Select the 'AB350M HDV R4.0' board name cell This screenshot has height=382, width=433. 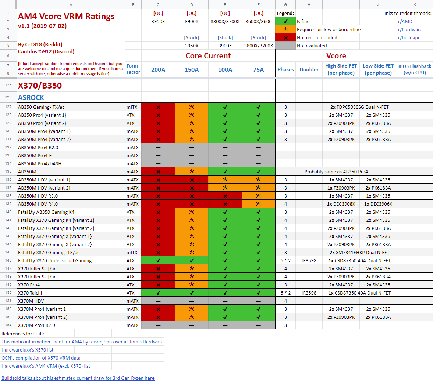pyautogui.click(x=71, y=204)
